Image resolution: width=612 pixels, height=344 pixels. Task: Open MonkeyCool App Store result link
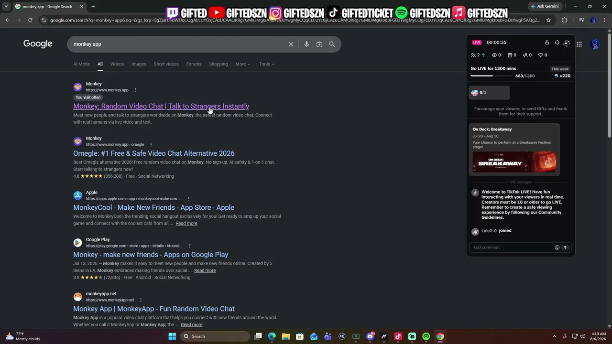pyautogui.click(x=154, y=207)
